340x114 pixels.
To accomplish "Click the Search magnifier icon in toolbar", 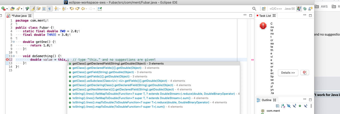I will [x=254, y=9].
